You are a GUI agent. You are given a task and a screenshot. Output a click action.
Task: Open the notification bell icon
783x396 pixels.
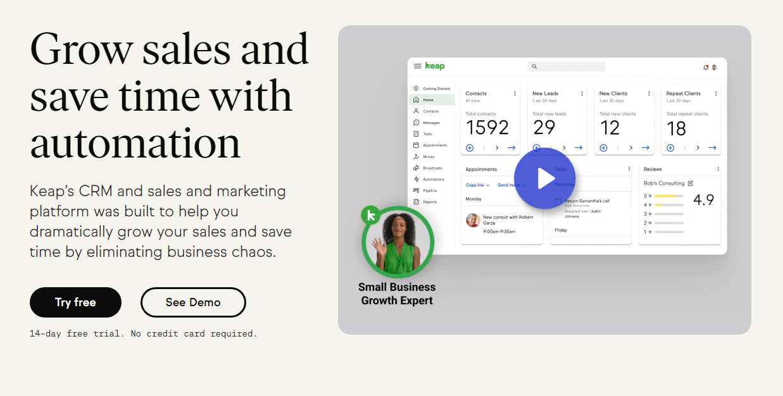[706, 67]
